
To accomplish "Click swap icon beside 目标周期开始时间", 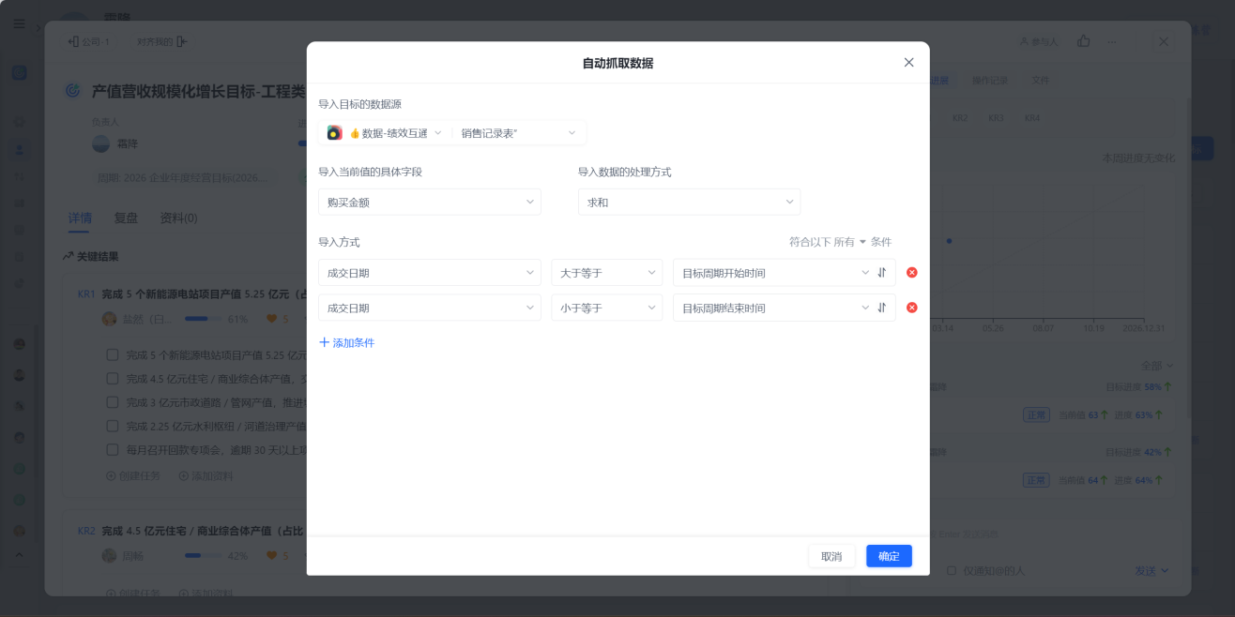I will 882,273.
